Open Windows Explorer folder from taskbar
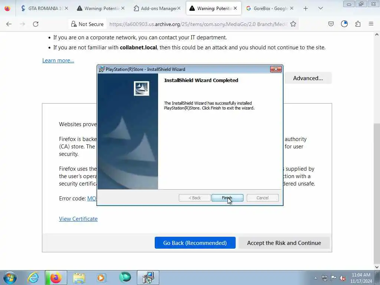 [79, 278]
